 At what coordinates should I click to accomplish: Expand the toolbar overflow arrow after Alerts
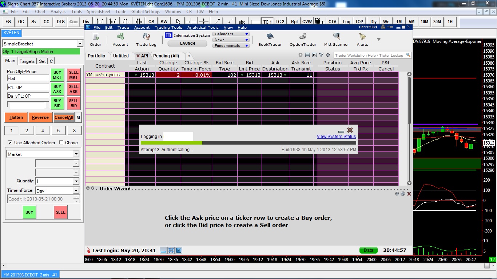click(x=378, y=40)
